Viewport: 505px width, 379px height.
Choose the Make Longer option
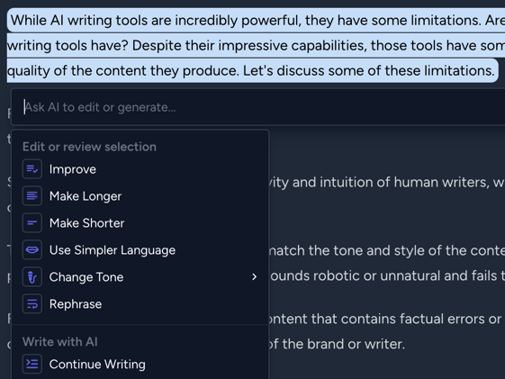click(140, 195)
